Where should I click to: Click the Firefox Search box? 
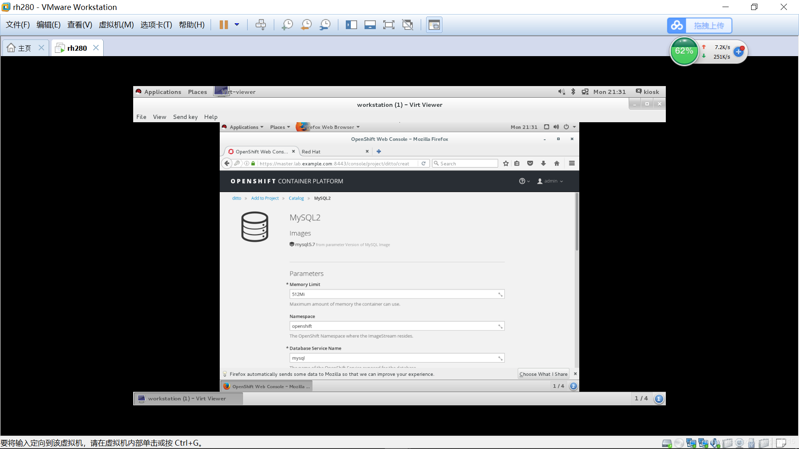click(465, 163)
